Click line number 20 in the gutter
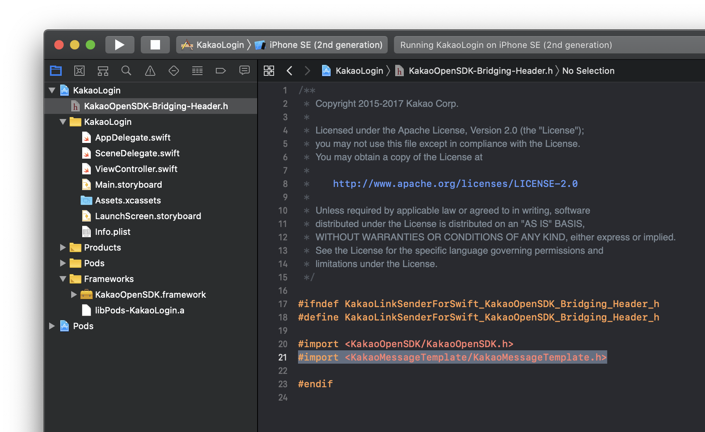 click(x=283, y=344)
